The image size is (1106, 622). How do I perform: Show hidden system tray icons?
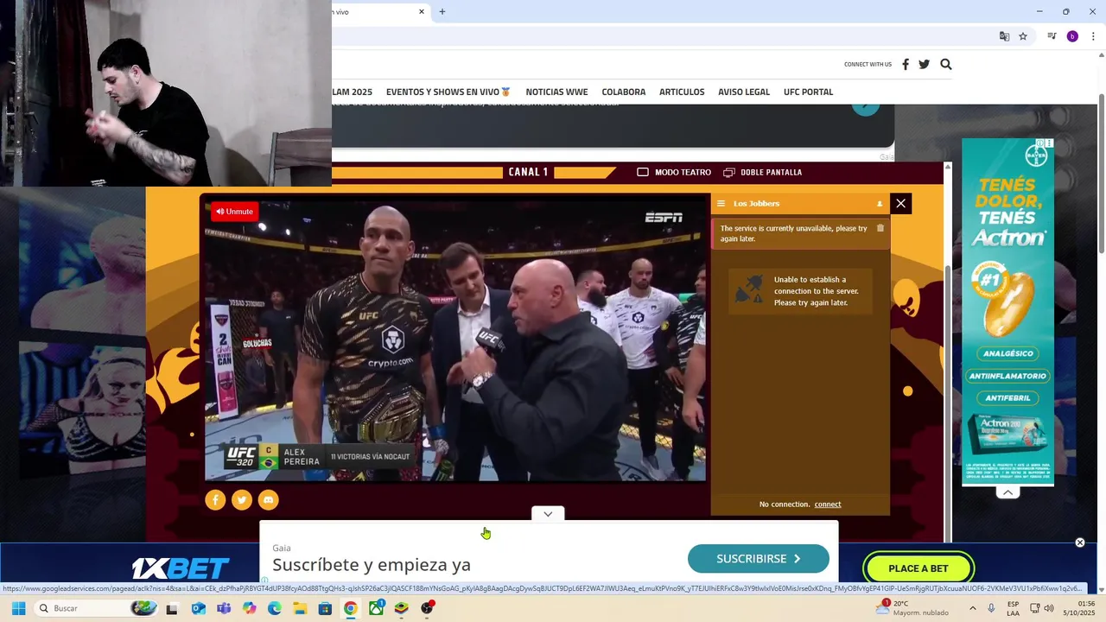[x=973, y=608]
